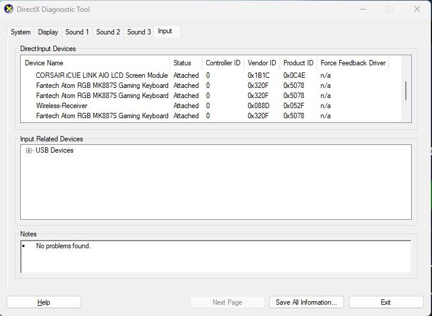Click vendor ID 0x1B1C cell
The width and height of the screenshot is (432, 316).
(258, 75)
